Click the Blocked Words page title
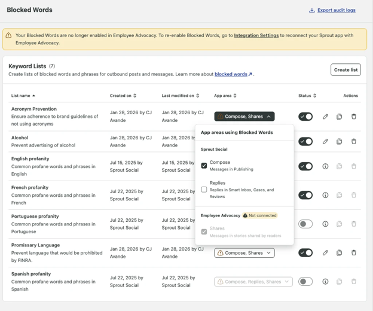 coord(29,10)
